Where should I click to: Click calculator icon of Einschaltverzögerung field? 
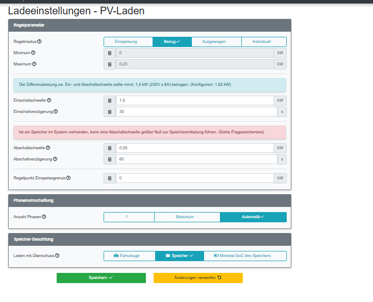click(110, 112)
